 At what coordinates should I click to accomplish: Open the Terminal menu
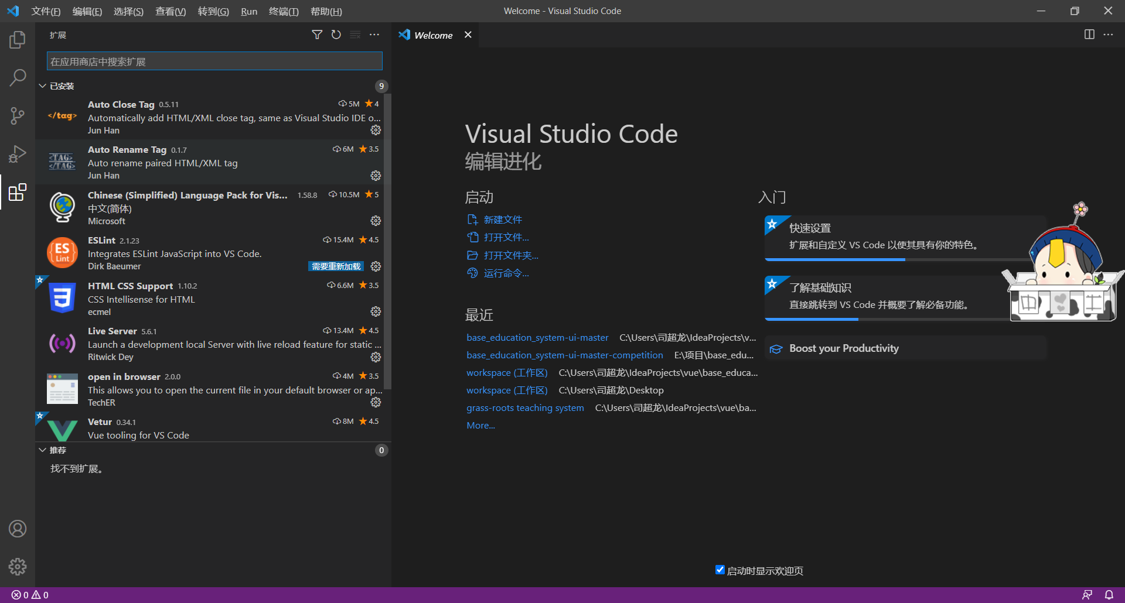click(x=284, y=11)
